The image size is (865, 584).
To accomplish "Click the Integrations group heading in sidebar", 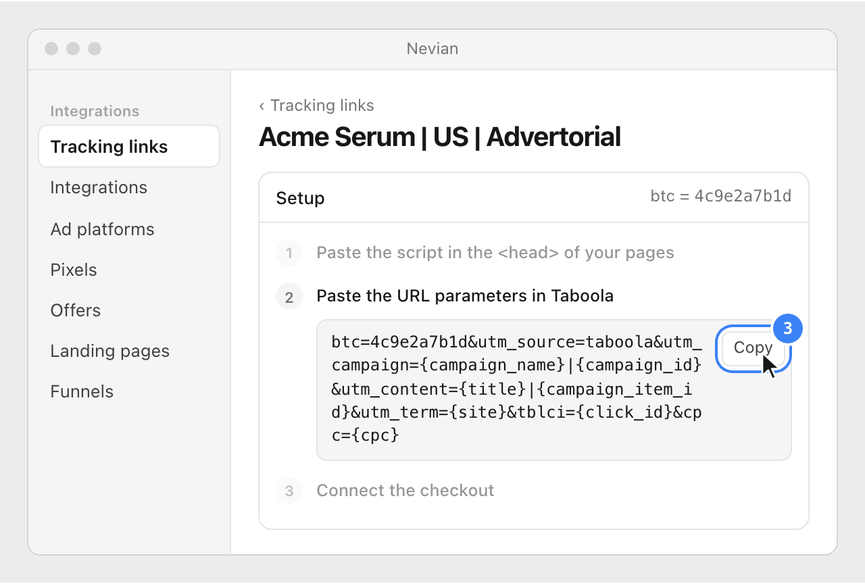I will (95, 111).
